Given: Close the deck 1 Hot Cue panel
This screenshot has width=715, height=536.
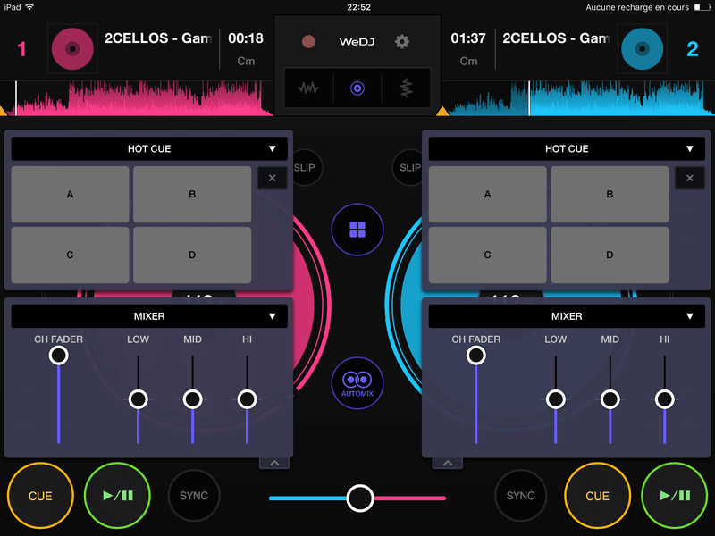Looking at the screenshot, I should 273,178.
